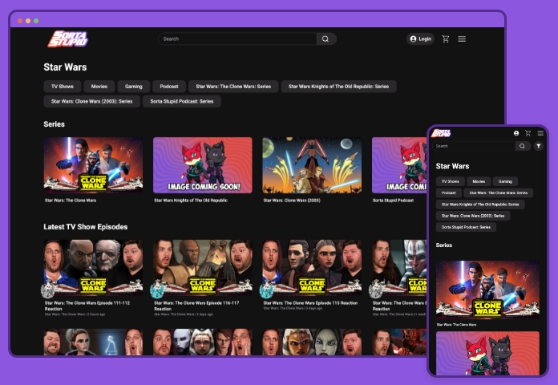Screen dimensions: 558x385
Task: Select the Podcast filter in desktop view
Action: (x=169, y=87)
